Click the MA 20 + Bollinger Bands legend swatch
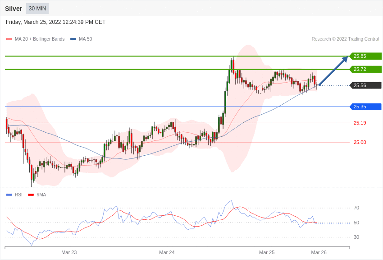This screenshot has height=260, width=383. coord(9,39)
